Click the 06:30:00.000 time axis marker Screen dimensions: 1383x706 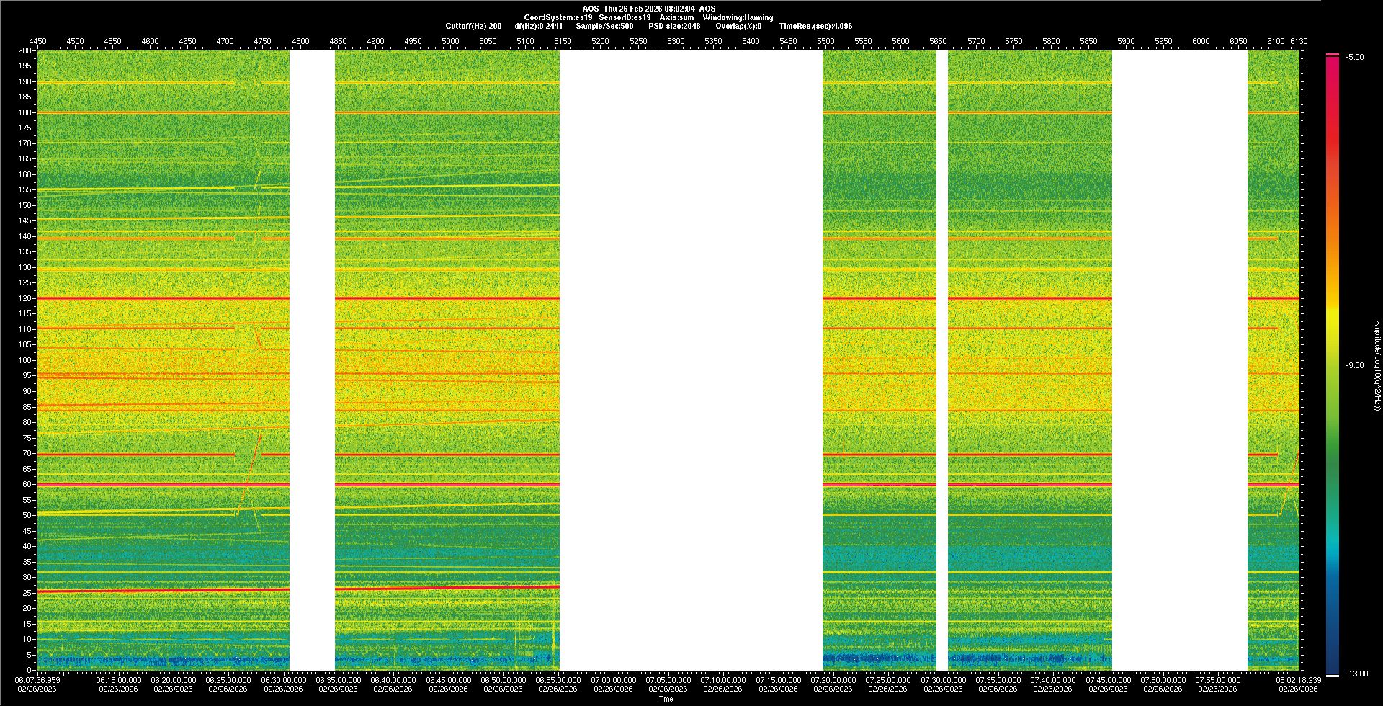click(x=283, y=679)
